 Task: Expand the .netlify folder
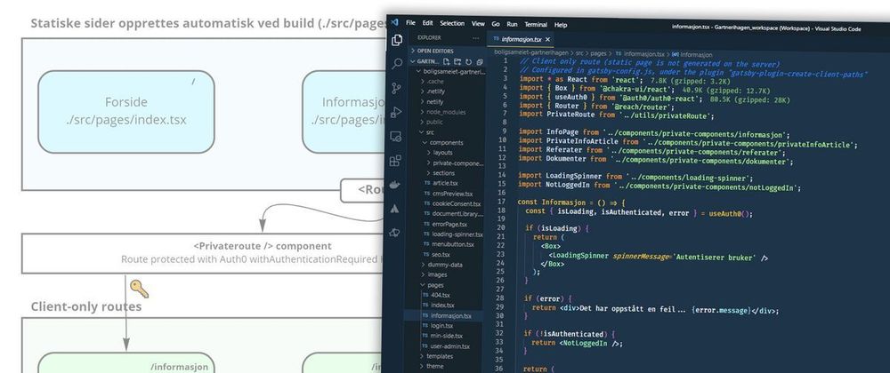coord(435,91)
